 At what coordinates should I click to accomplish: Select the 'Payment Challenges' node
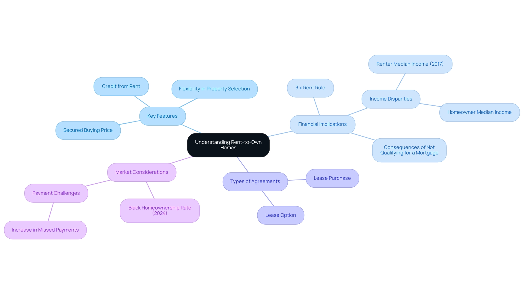(55, 193)
